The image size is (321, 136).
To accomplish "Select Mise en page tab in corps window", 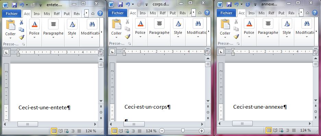I will pyautogui.click(x=153, y=13).
